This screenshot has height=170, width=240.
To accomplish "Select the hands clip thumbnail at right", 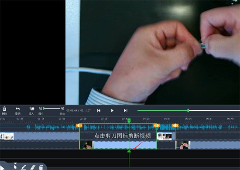I will tap(183, 145).
